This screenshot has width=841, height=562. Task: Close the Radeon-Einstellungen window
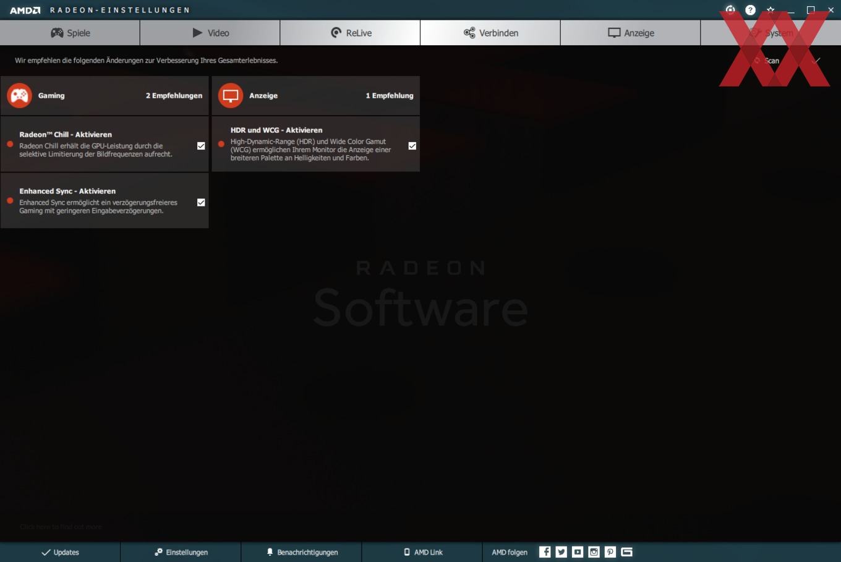point(830,10)
